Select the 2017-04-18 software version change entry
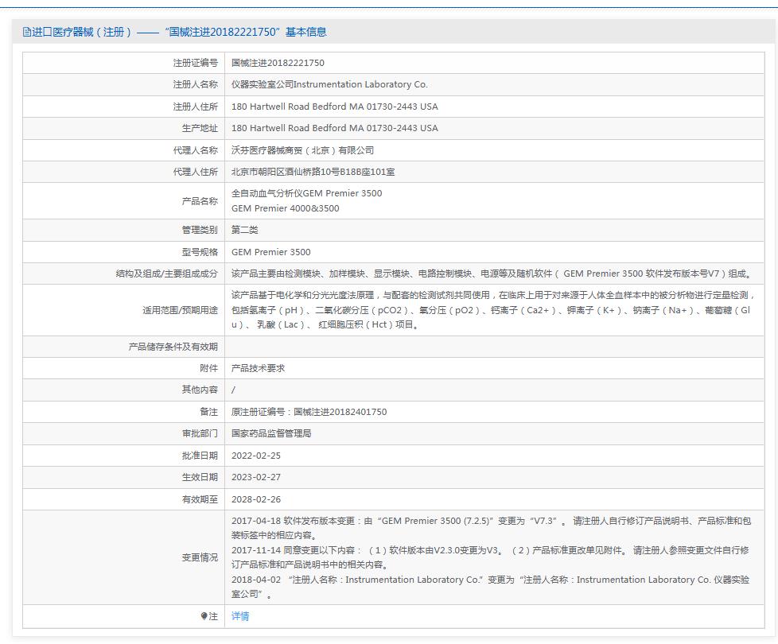The image size is (778, 644). point(491,528)
